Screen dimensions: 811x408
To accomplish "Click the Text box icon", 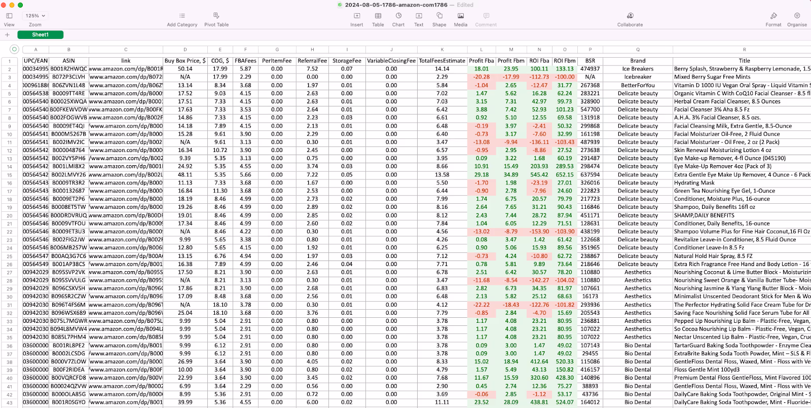I will click(x=419, y=16).
